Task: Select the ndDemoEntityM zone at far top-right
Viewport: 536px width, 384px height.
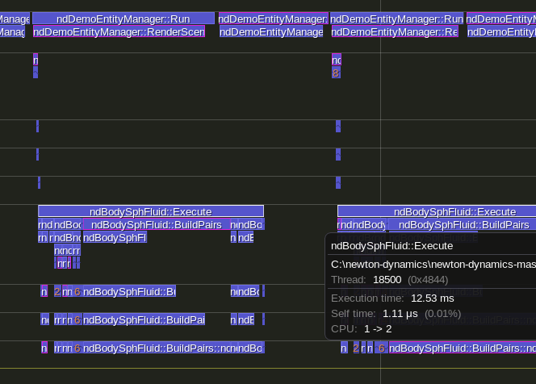Action: [500, 19]
